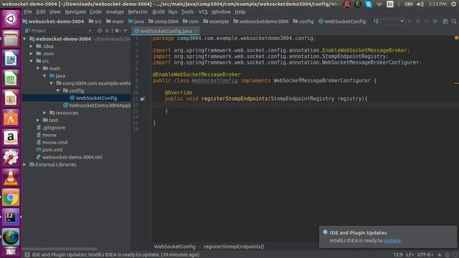Open the Navigate menu
The height and width of the screenshot is (258, 459).
tap(75, 11)
